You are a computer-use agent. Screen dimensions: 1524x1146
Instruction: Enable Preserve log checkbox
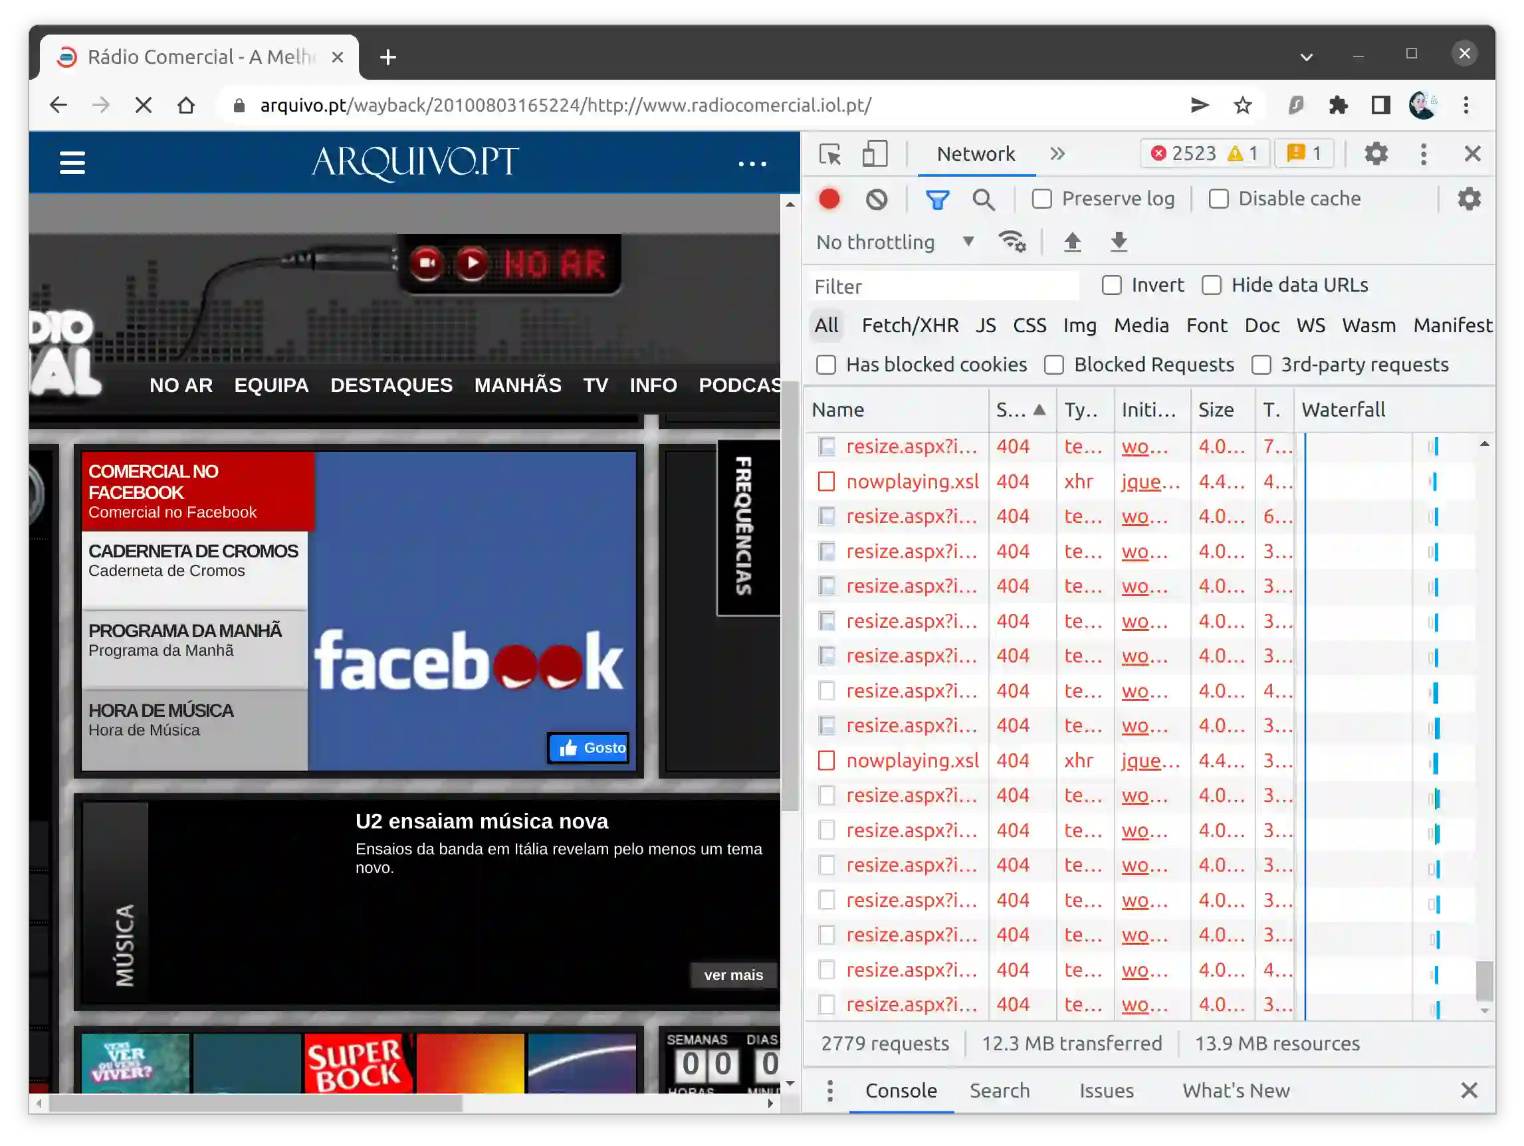(x=1041, y=199)
